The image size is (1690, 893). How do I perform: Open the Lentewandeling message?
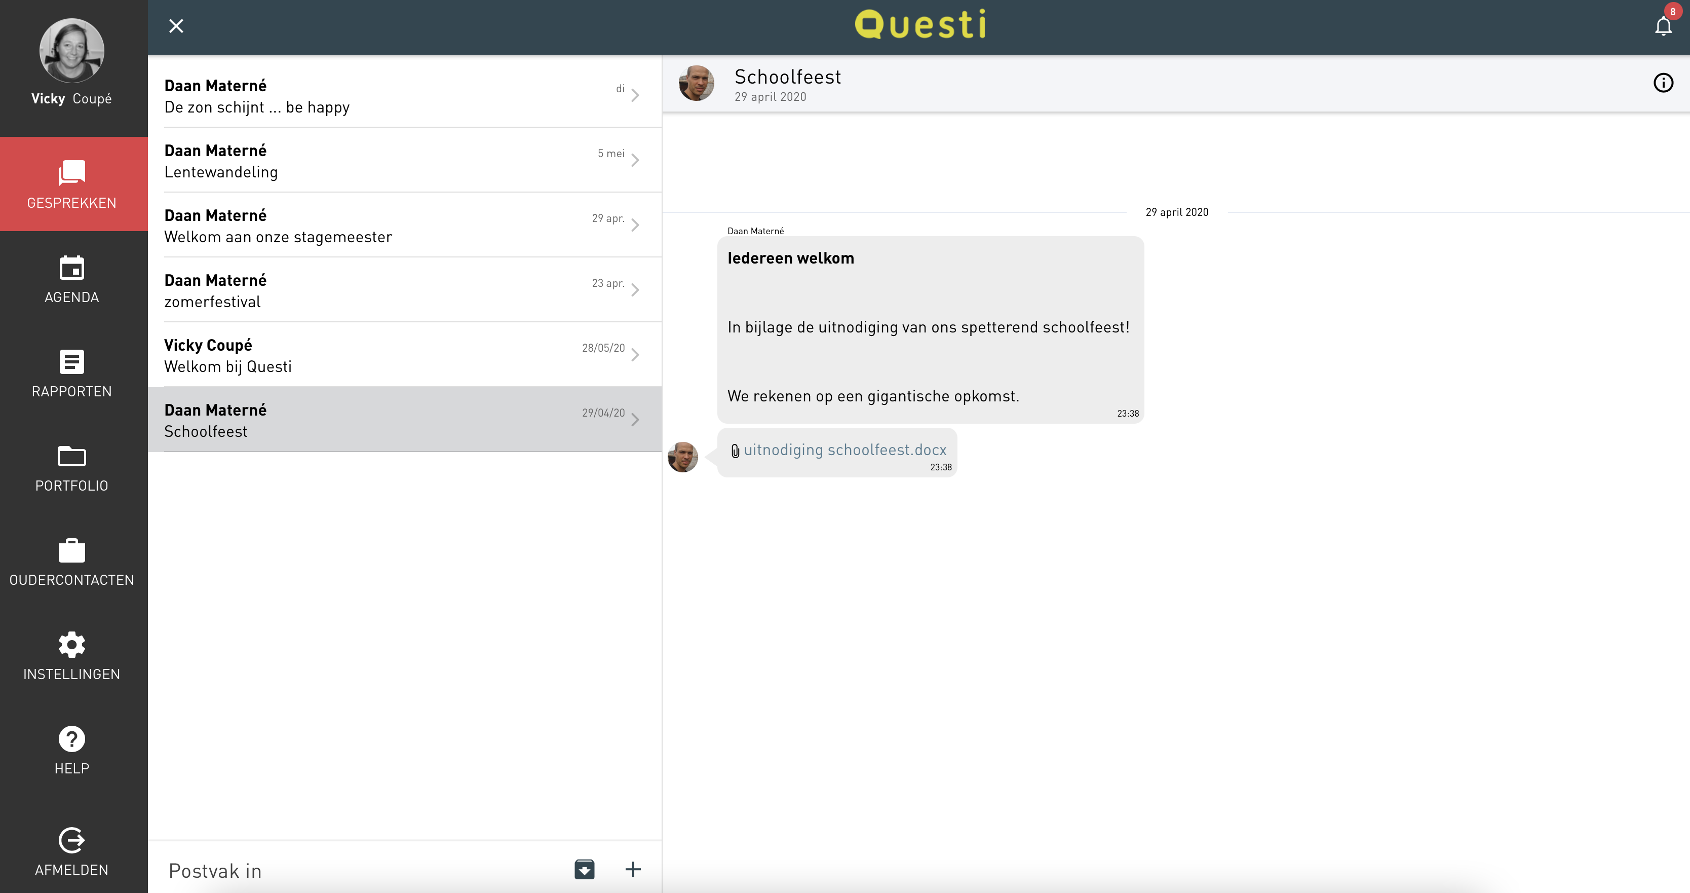tap(404, 160)
